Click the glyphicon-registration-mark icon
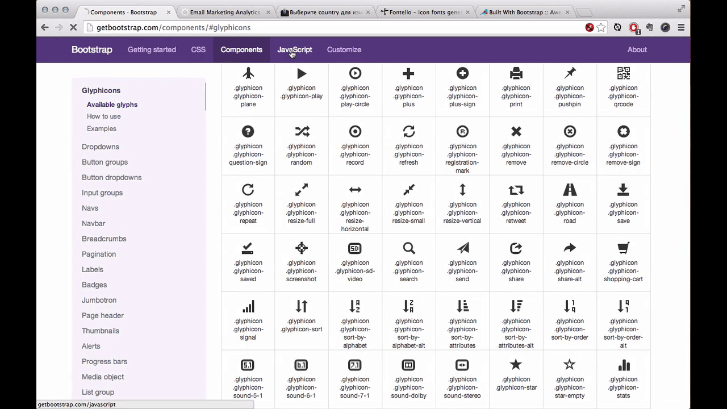The image size is (727, 409). [462, 132]
